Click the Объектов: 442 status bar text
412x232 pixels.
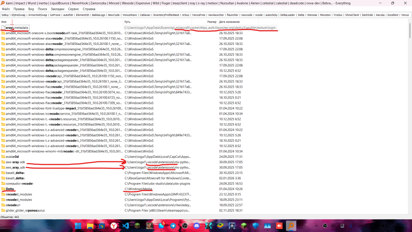[10, 217]
